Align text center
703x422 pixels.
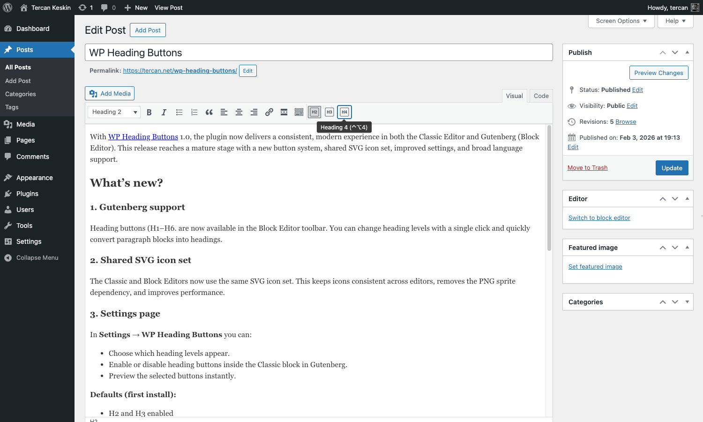pos(239,112)
